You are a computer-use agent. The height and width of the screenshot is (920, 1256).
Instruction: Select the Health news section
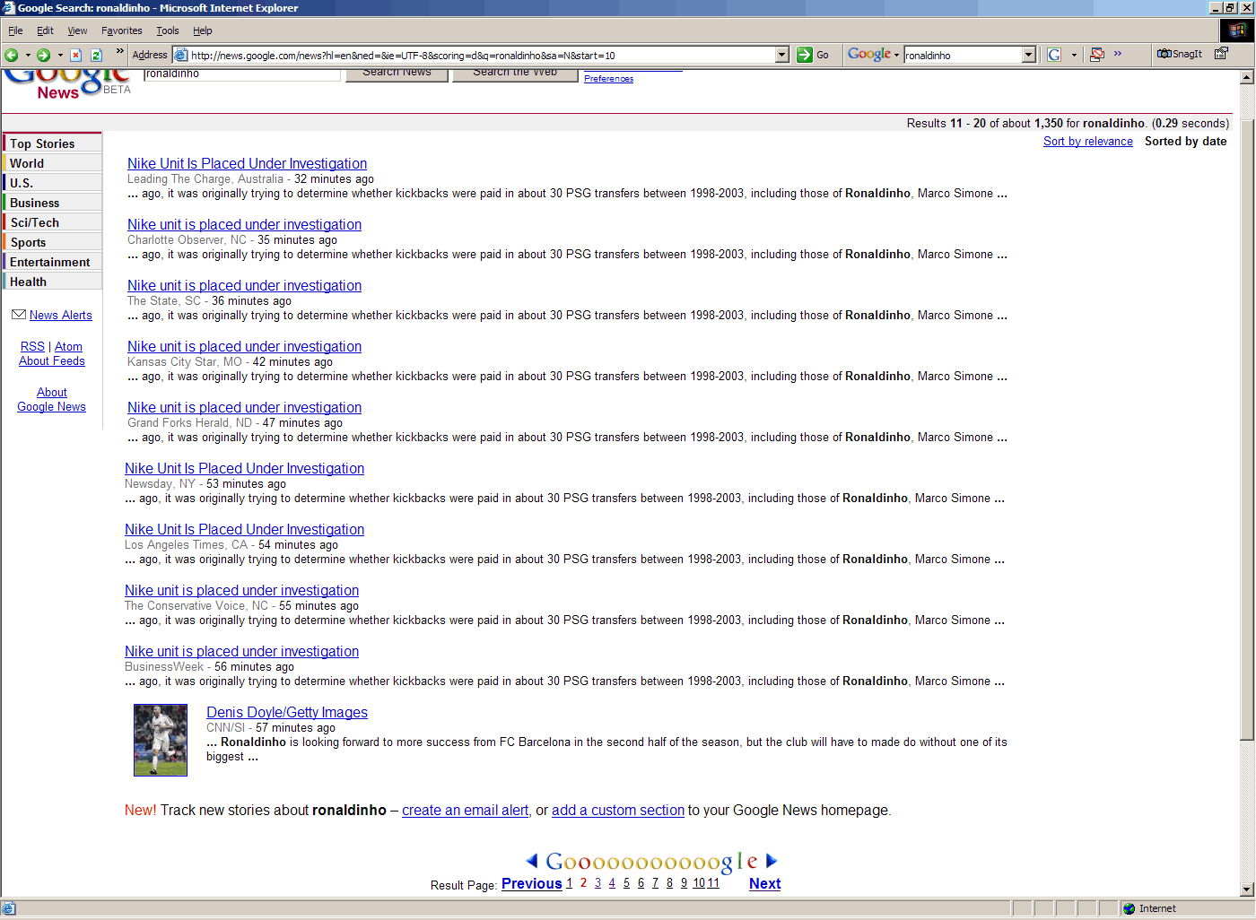pyautogui.click(x=53, y=282)
